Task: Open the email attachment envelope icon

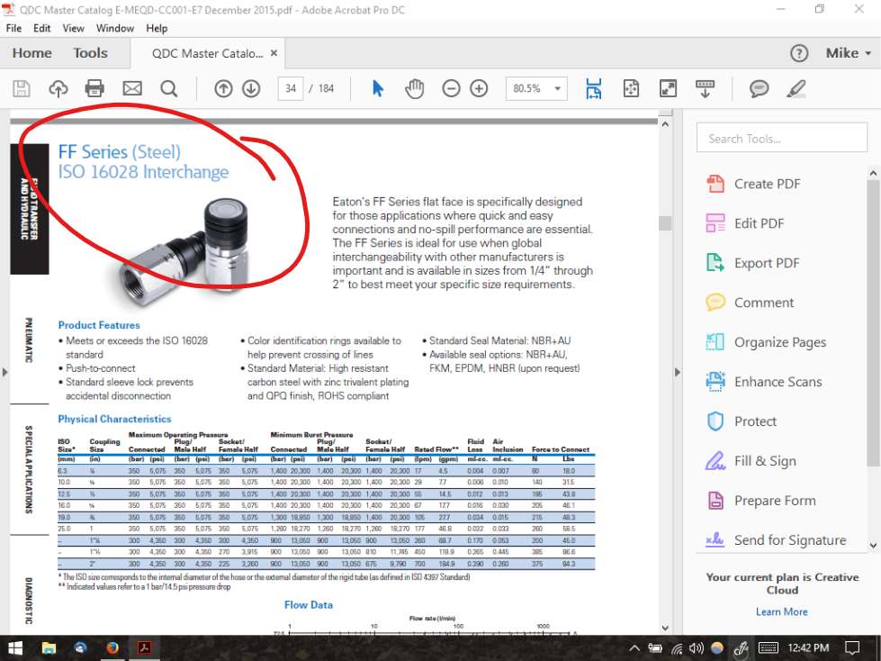Action: coord(132,88)
